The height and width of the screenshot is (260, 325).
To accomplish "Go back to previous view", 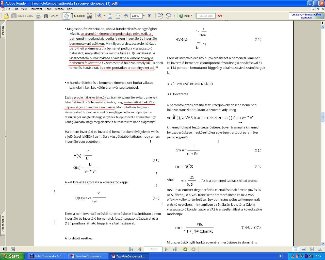I will coord(185,249).
